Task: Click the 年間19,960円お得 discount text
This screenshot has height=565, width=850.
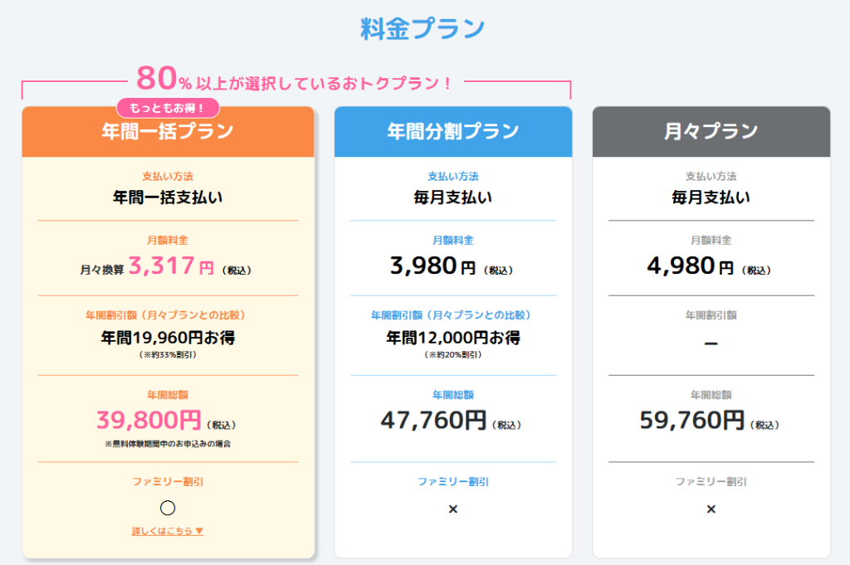Action: 168,338
